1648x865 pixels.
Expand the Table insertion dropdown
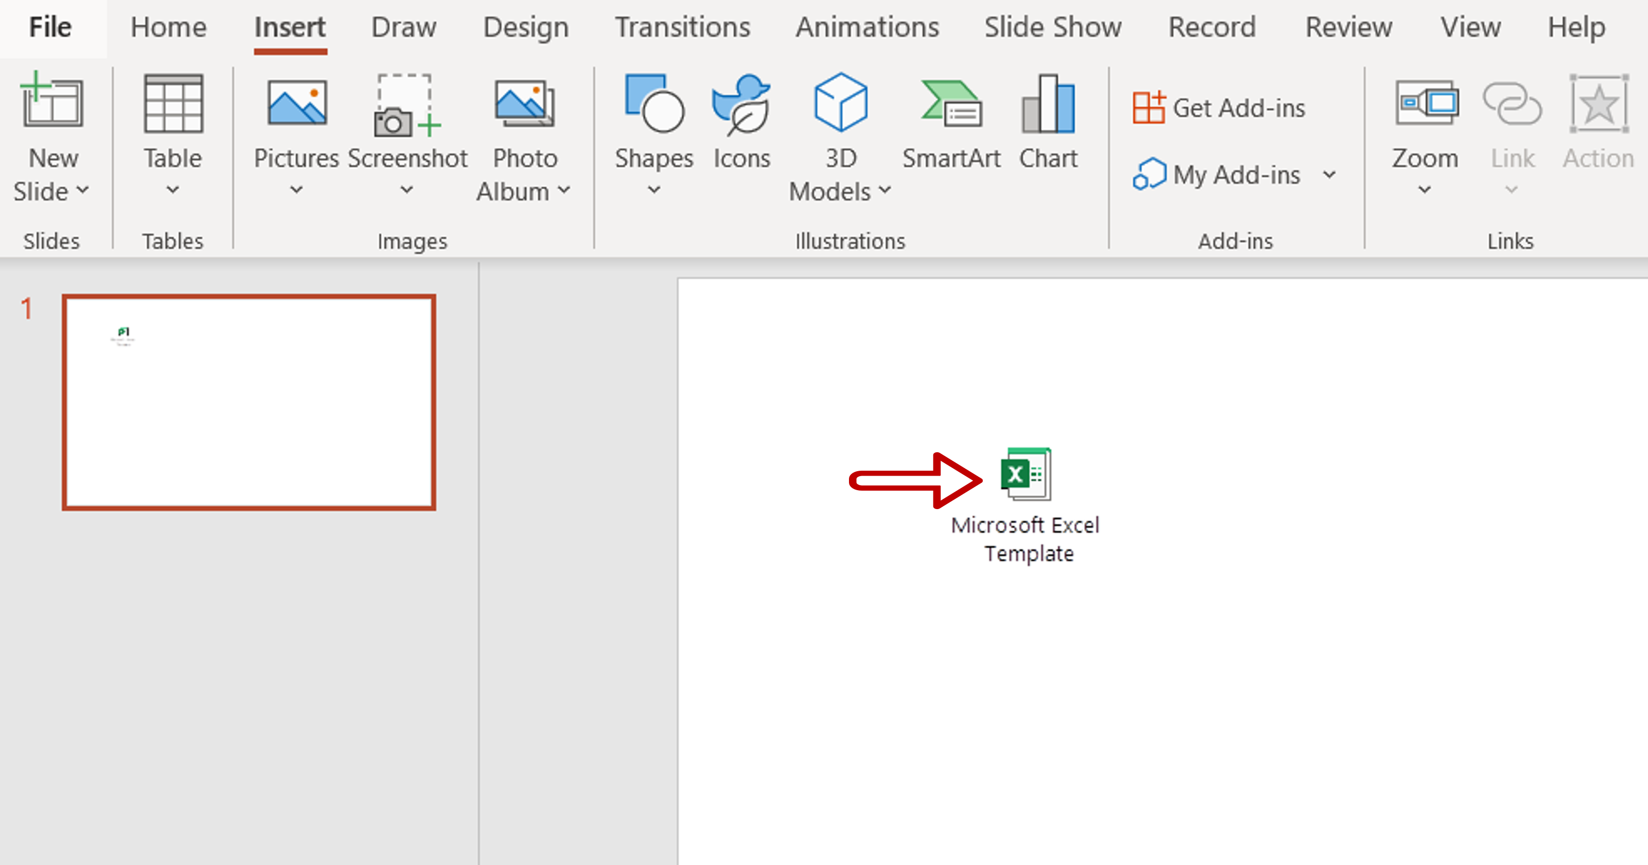click(171, 191)
